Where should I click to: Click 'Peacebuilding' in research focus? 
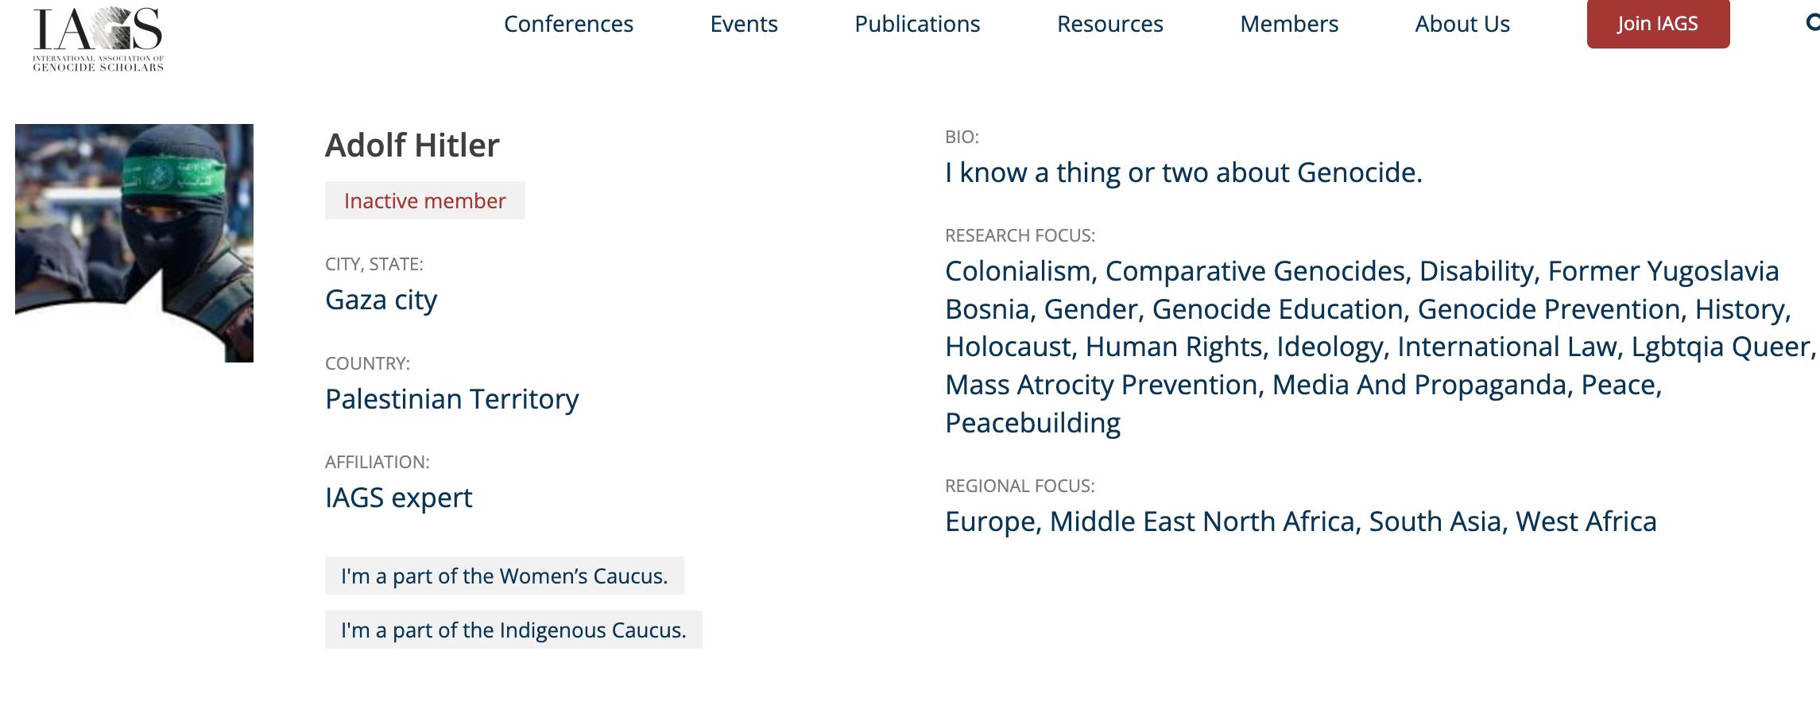click(1032, 423)
